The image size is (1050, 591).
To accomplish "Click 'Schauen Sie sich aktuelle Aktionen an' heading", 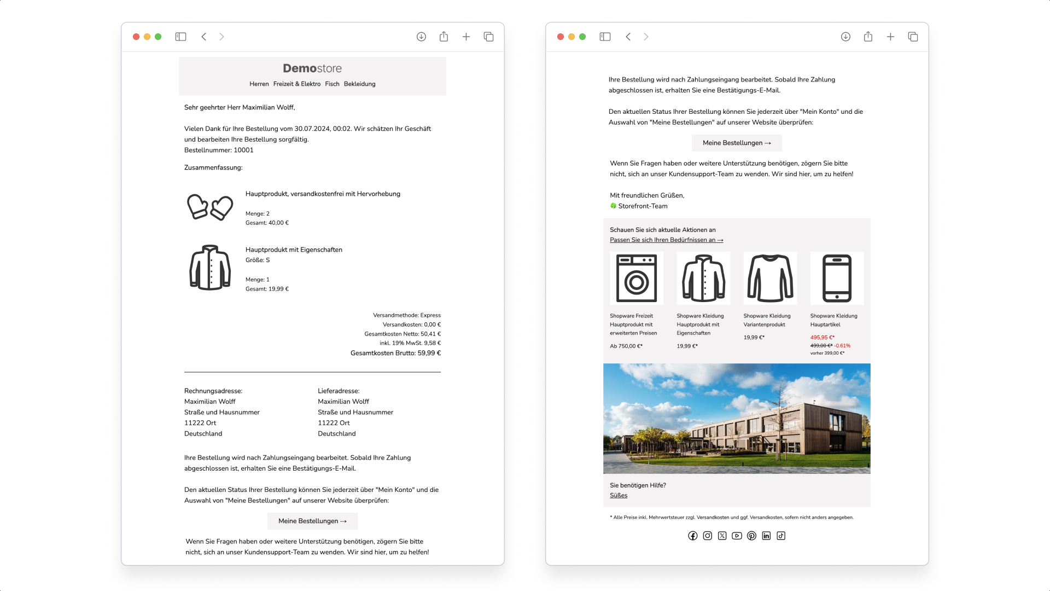I will pyautogui.click(x=662, y=230).
